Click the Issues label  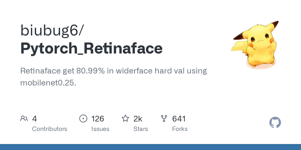(x=100, y=129)
